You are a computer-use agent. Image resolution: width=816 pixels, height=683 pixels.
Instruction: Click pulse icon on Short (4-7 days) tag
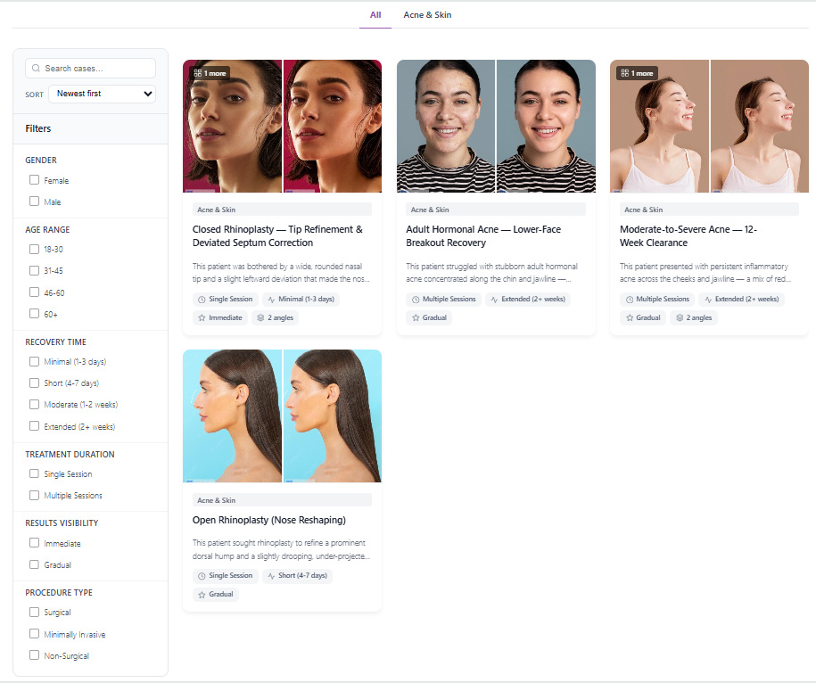pos(271,576)
